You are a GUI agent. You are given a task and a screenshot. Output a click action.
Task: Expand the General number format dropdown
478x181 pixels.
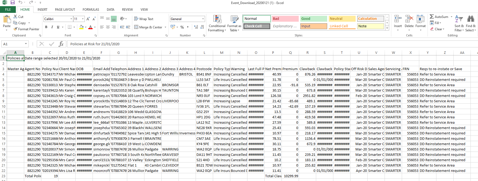pos(203,19)
